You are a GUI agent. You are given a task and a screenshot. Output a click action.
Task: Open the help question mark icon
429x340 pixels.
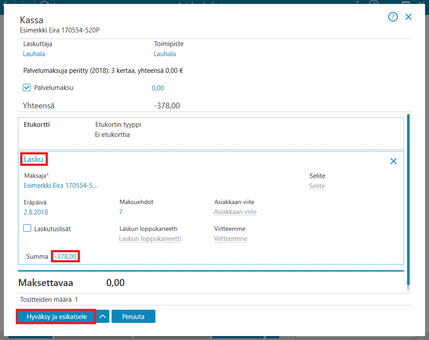(x=393, y=17)
